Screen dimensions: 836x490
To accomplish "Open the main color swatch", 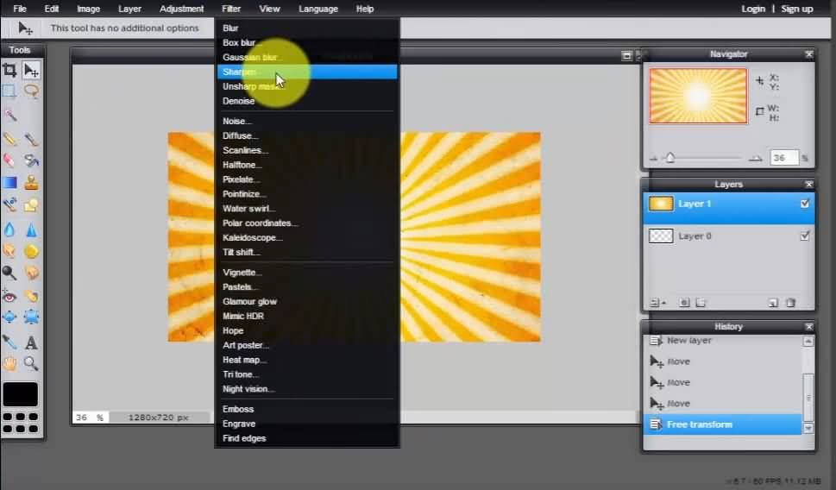I will tap(20, 394).
